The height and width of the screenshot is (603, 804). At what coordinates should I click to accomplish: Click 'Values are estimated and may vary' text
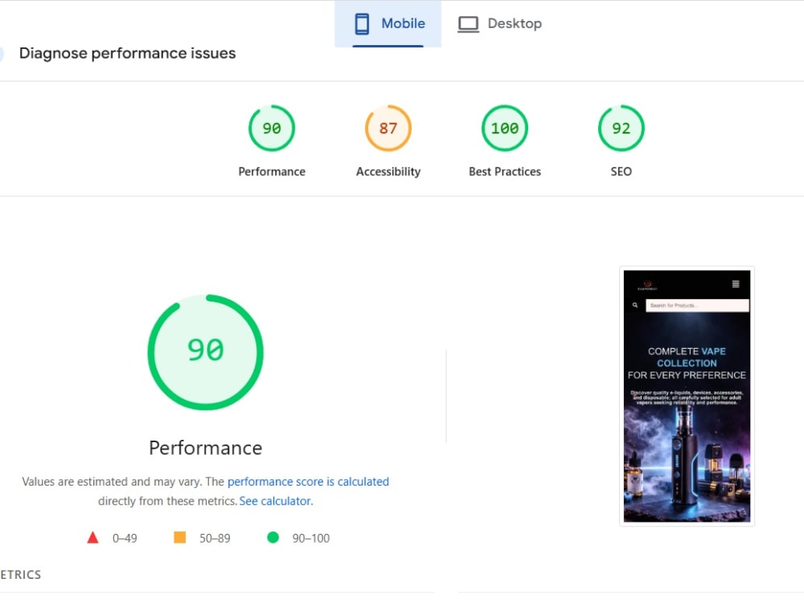tap(112, 482)
